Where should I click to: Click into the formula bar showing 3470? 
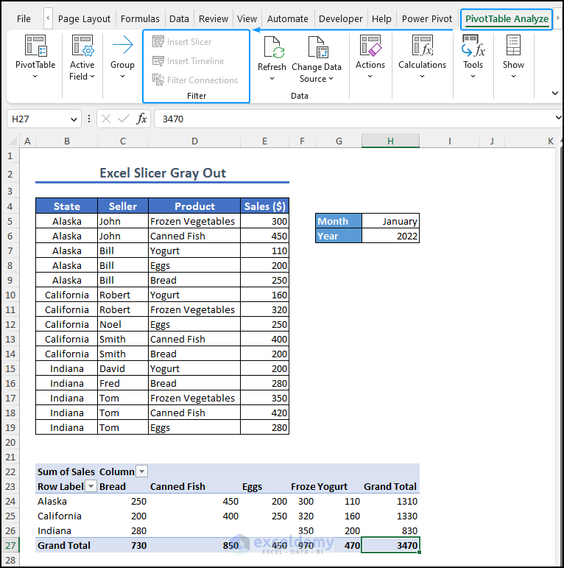(x=353, y=119)
